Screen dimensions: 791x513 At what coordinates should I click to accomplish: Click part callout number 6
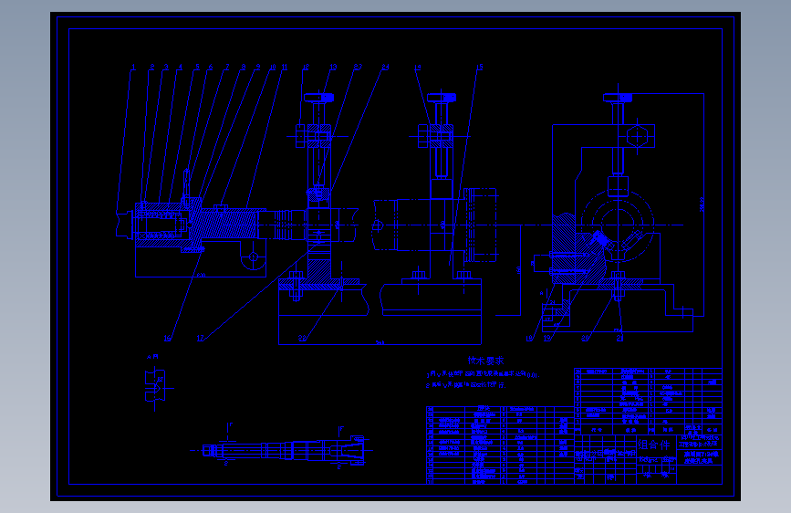tap(211, 68)
